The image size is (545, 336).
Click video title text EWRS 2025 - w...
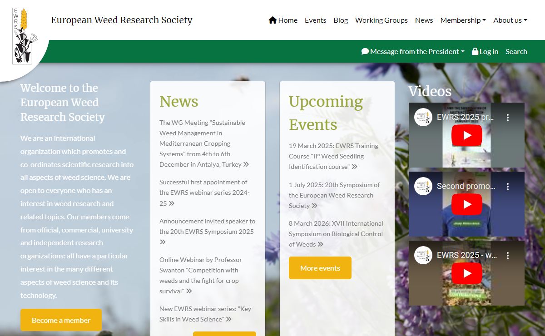click(467, 255)
